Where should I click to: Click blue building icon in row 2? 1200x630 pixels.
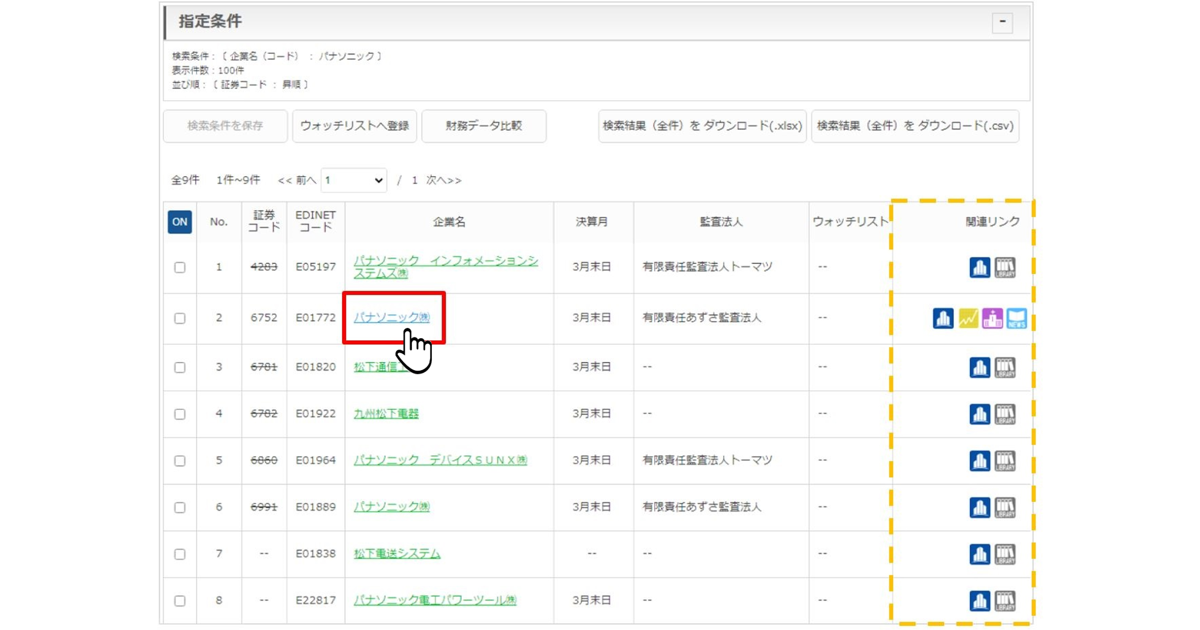(x=943, y=318)
